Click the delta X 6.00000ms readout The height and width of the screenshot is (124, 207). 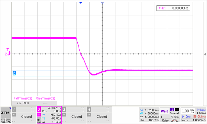pyautogui.click(x=149, y=117)
